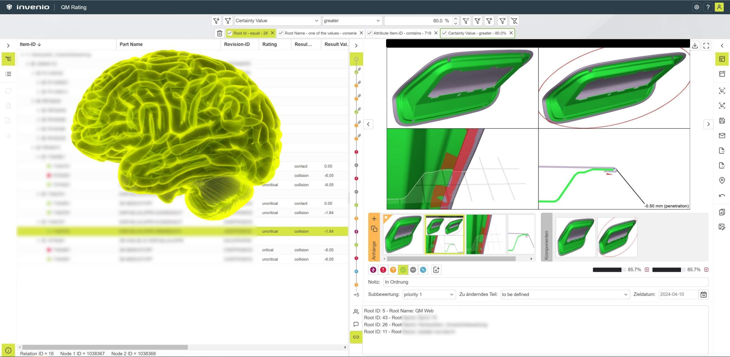Remove the Certainty Value greater filter chip
The height and width of the screenshot is (357, 730).
coord(511,33)
